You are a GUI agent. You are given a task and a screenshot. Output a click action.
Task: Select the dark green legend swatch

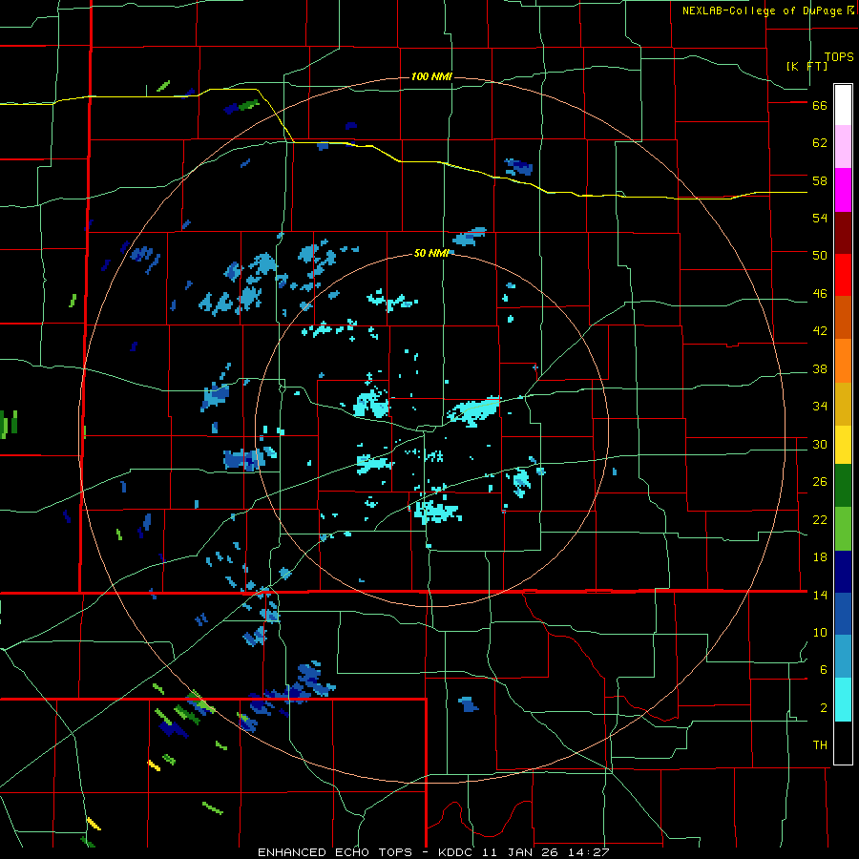843,486
